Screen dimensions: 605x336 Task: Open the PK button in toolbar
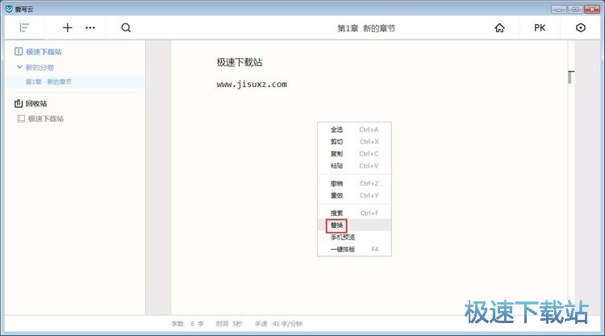click(540, 27)
